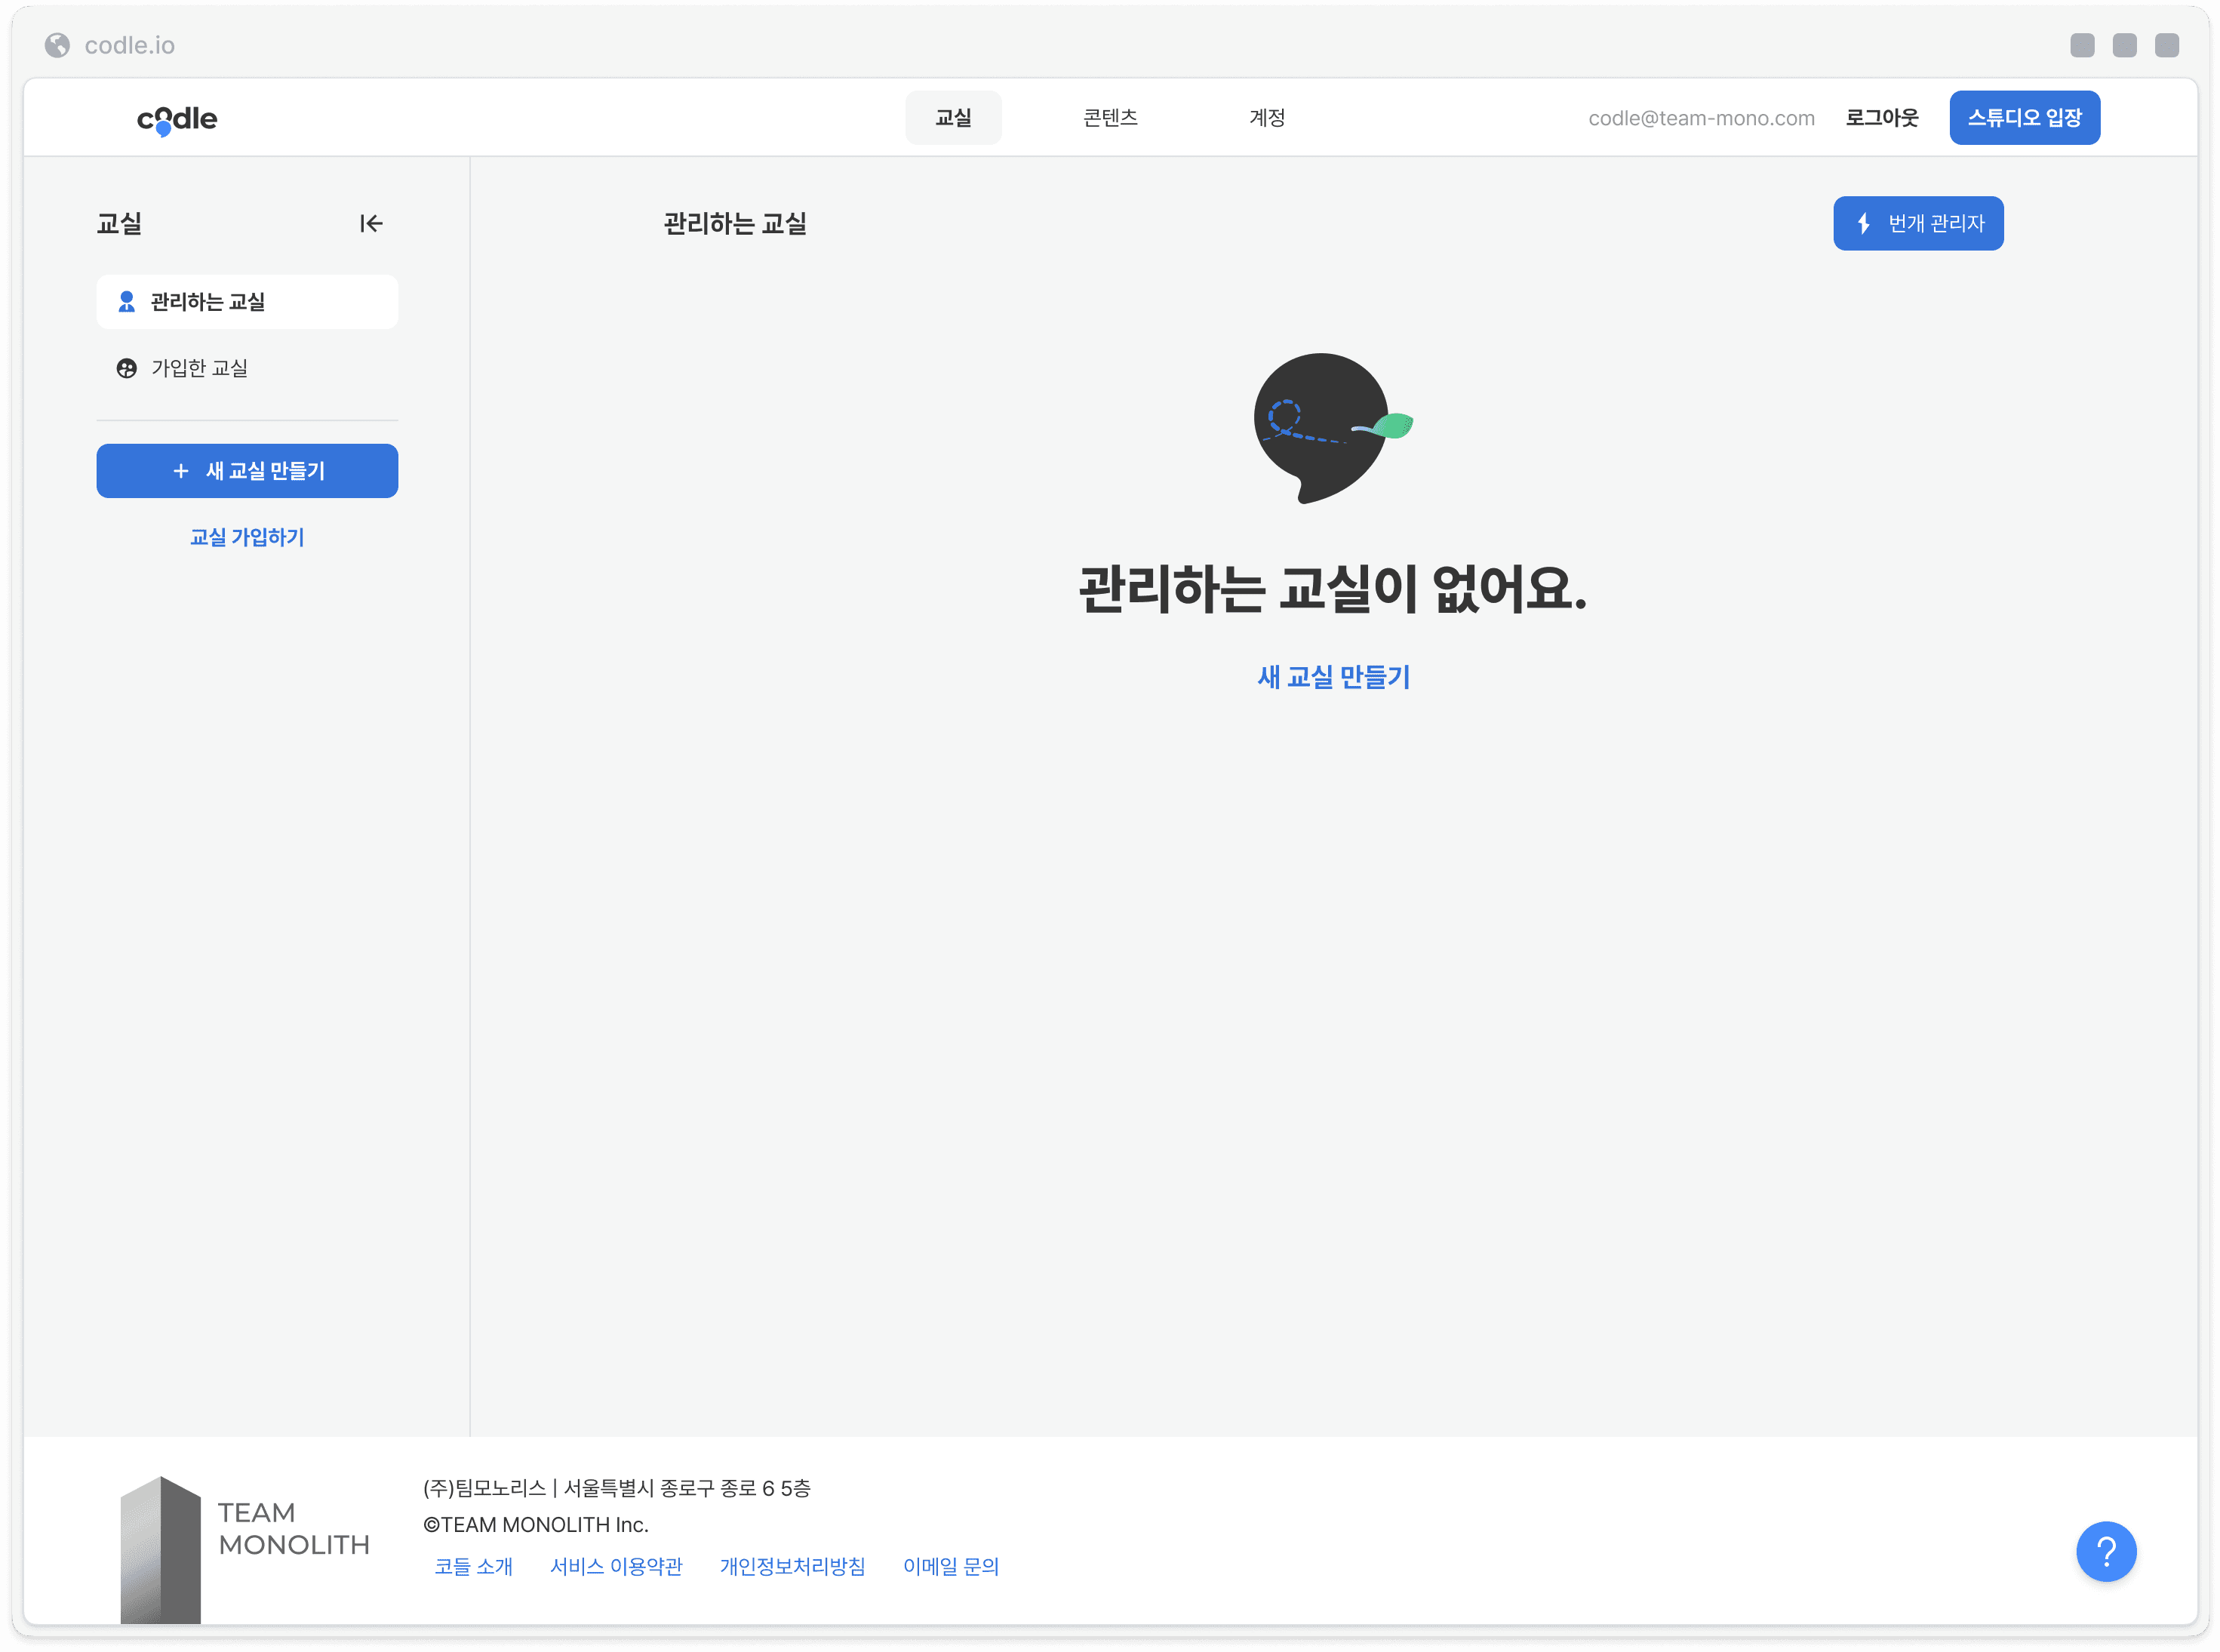
Task: Click the lightning bolt icon in 번개 관리자
Action: (x=1863, y=223)
